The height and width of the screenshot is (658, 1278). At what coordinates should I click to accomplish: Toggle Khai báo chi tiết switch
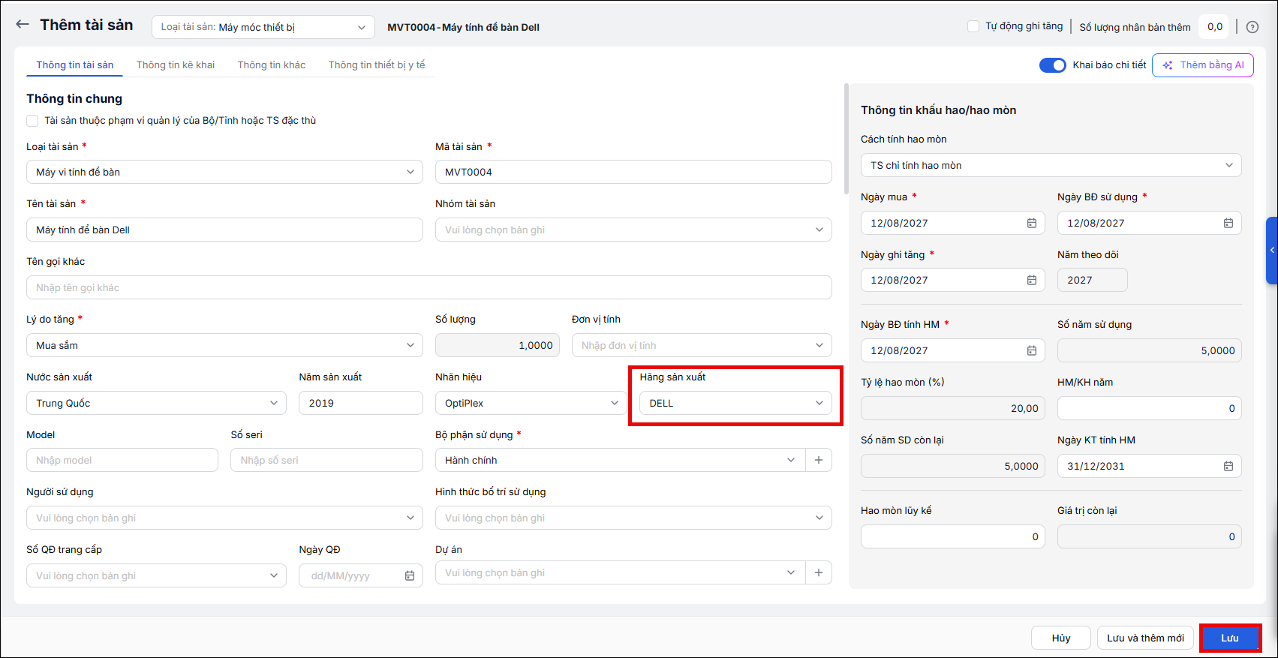pyautogui.click(x=1052, y=65)
